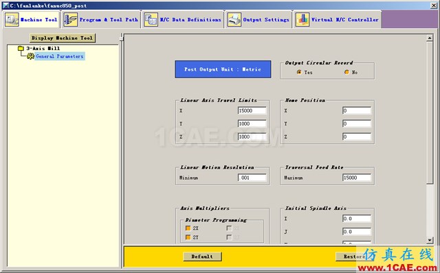The height and width of the screenshot is (273, 440).
Task: Close the fanuc850_post window
Action: click(434, 5)
